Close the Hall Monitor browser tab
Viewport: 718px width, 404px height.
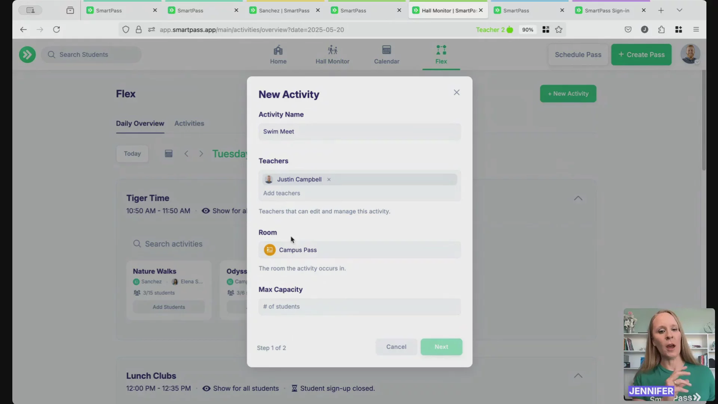click(x=481, y=10)
